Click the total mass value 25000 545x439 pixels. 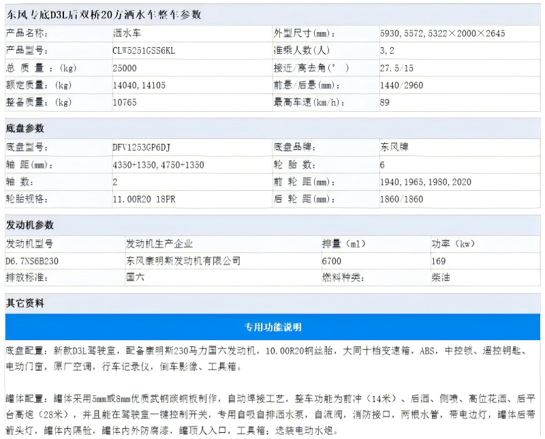pos(125,67)
